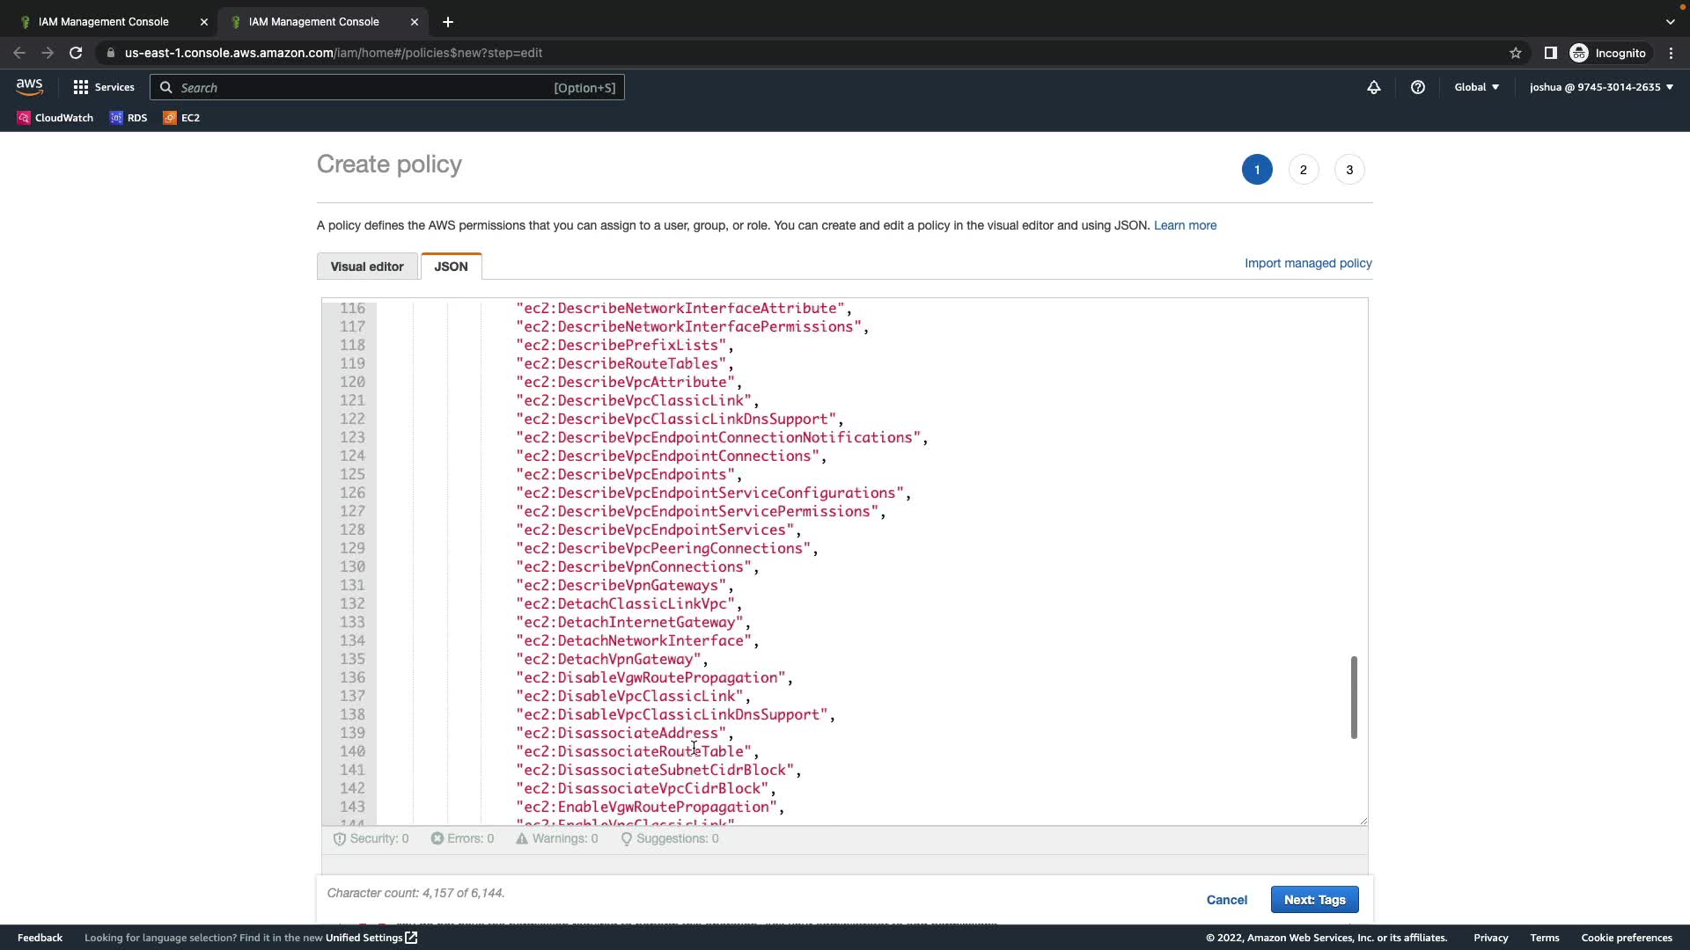Show Warnings in policy validator
Screen dimensions: 1690x950
(557, 838)
